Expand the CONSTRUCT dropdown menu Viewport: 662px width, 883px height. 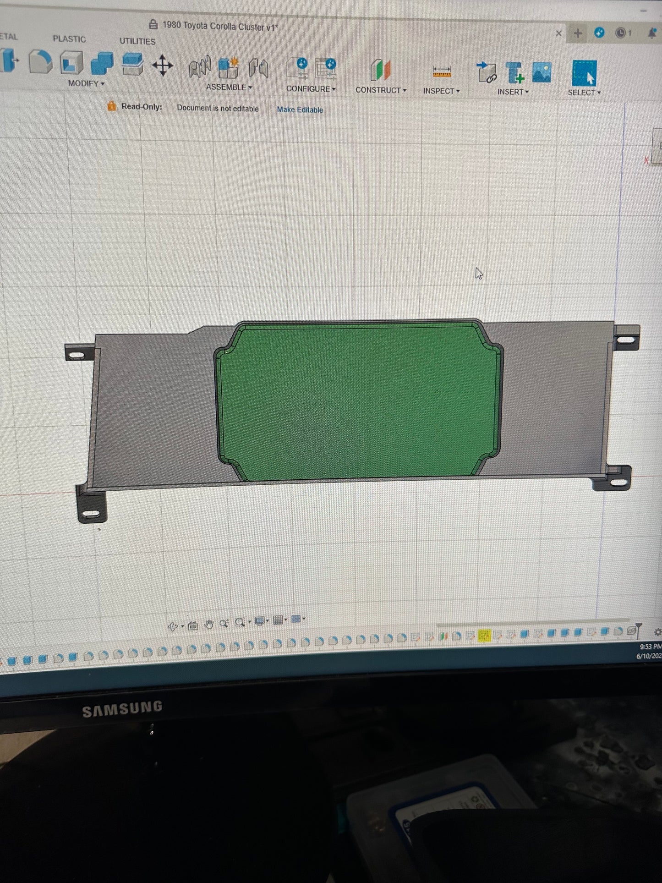381,90
